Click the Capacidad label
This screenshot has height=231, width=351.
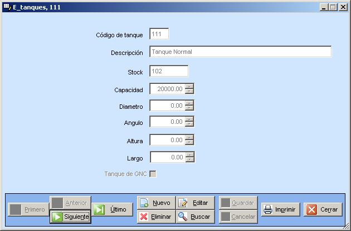click(x=129, y=90)
